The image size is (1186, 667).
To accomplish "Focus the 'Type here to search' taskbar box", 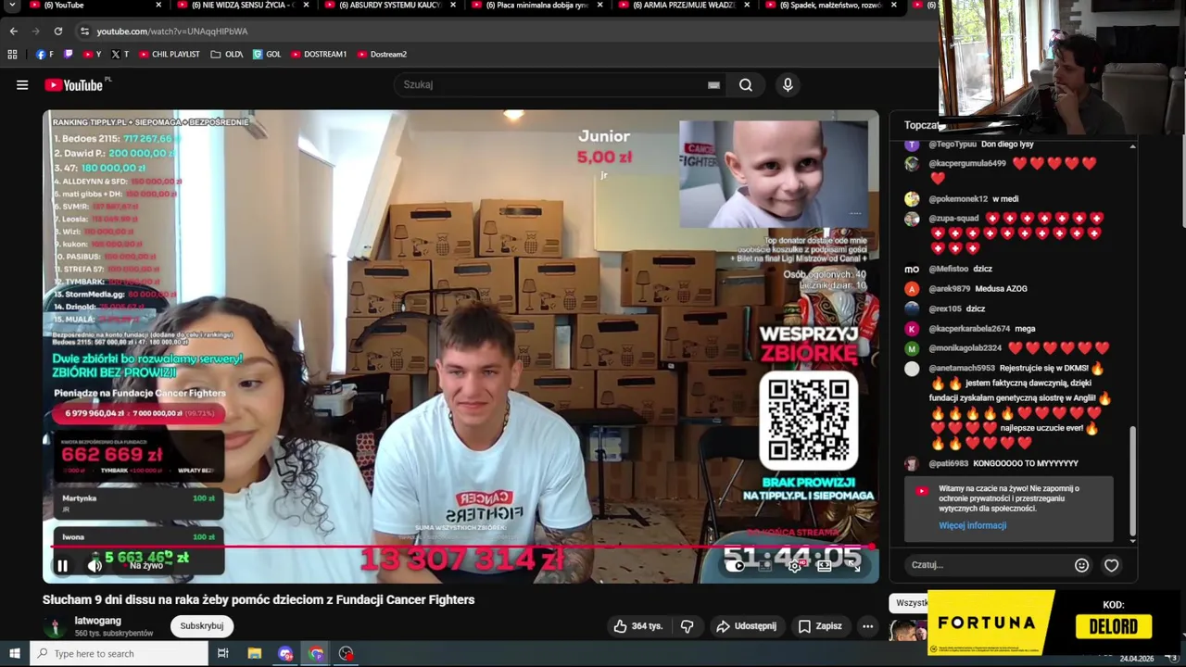I will pos(119,654).
